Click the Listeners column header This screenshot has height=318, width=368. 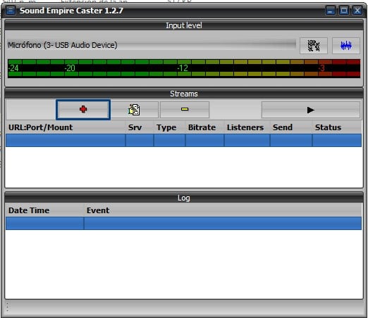(247, 127)
